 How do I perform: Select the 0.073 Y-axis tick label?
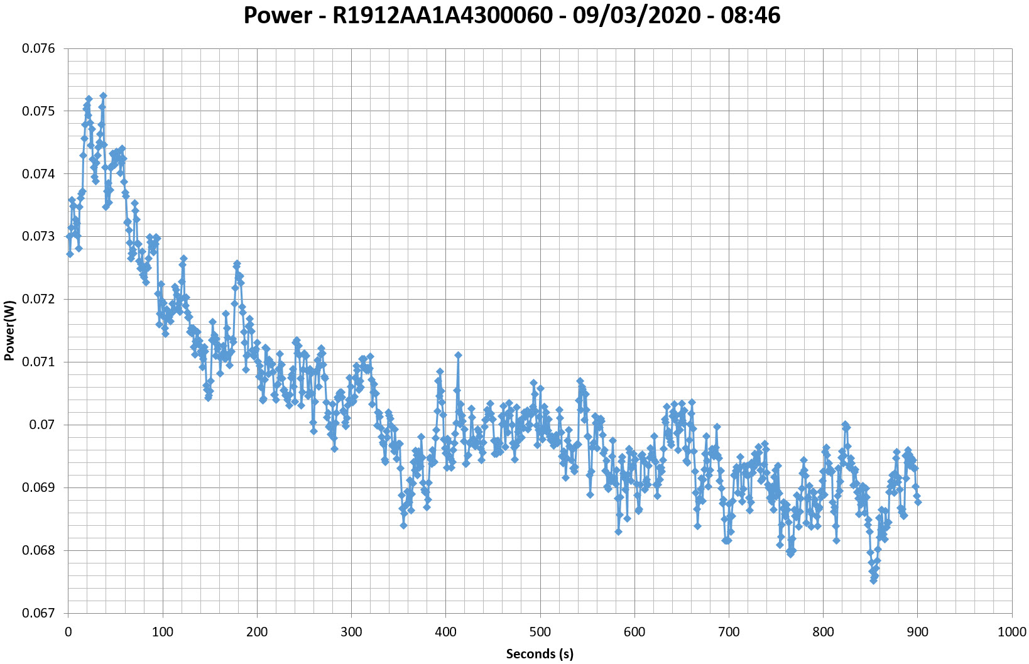38,237
